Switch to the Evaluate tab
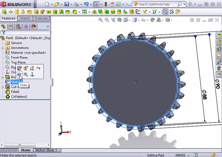 [x=41, y=18]
